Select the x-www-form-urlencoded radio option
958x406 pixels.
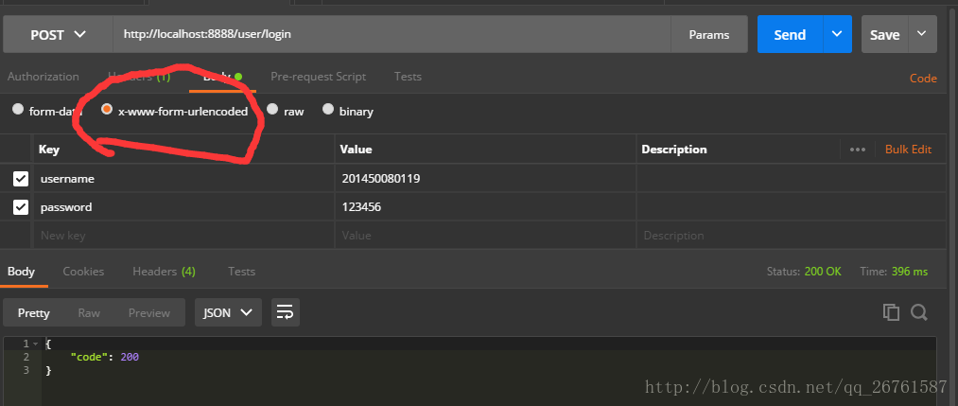point(107,110)
